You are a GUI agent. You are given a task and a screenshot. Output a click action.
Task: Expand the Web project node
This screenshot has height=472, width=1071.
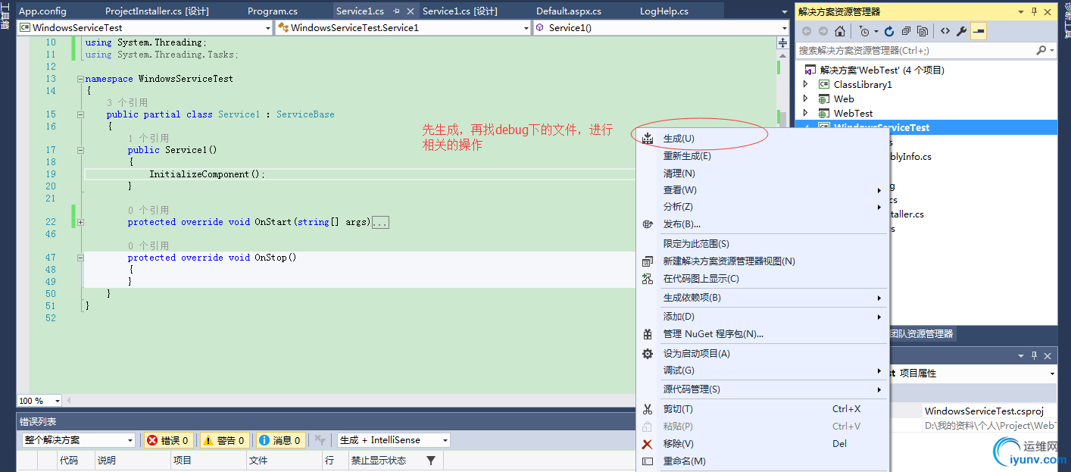coord(806,99)
